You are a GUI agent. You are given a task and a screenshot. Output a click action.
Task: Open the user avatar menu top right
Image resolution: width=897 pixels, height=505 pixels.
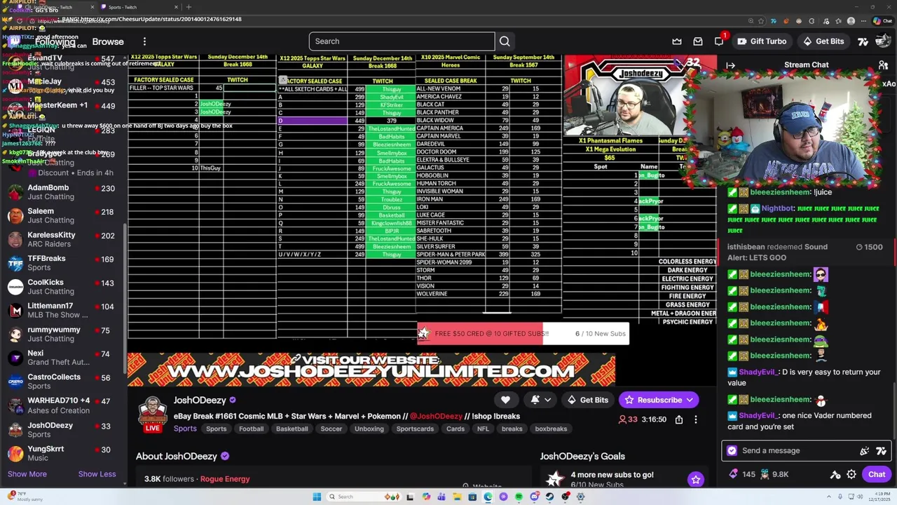pos(884,41)
